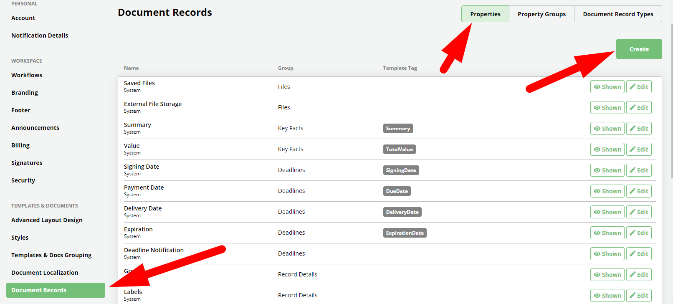Toggle Shown visibility for Value property
Screen dimensions: 673x304
607,149
